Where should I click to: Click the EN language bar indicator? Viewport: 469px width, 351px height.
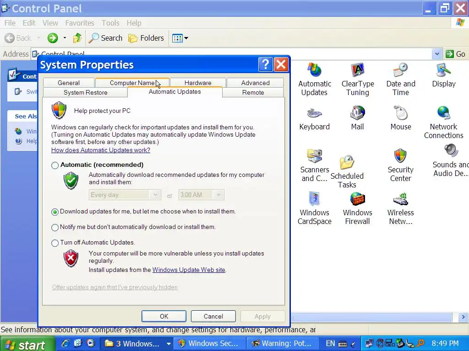(x=330, y=344)
